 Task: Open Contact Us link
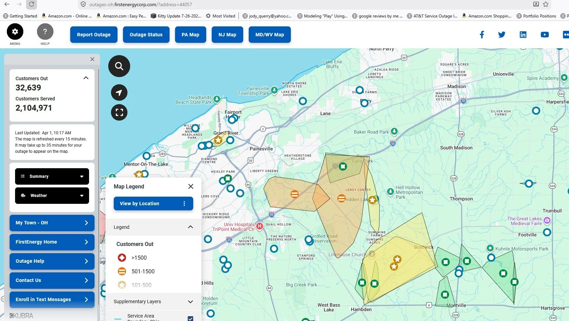coord(52,280)
